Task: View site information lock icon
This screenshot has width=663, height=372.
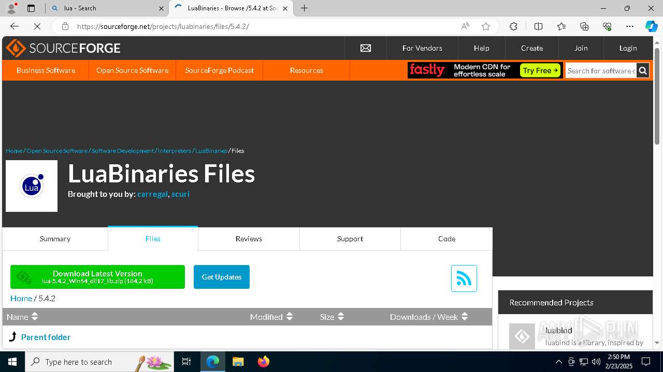Action: tap(65, 26)
